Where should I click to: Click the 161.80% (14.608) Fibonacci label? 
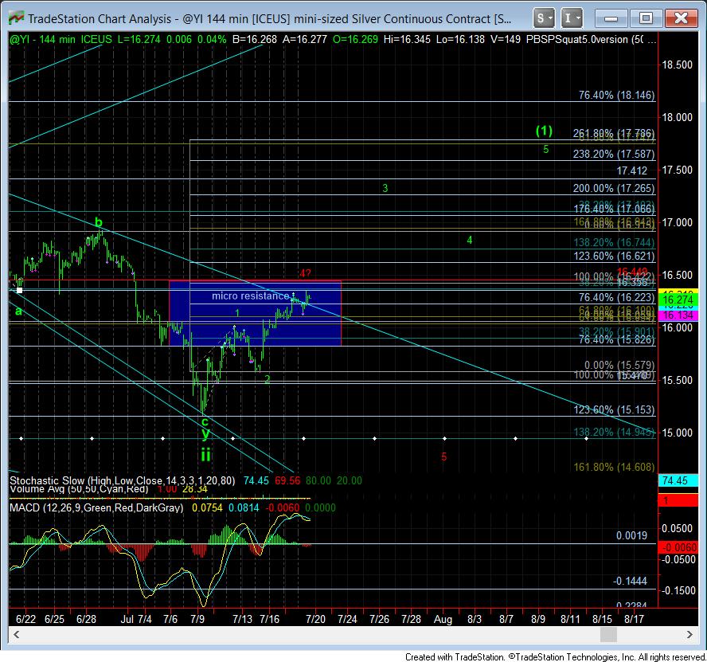[614, 467]
